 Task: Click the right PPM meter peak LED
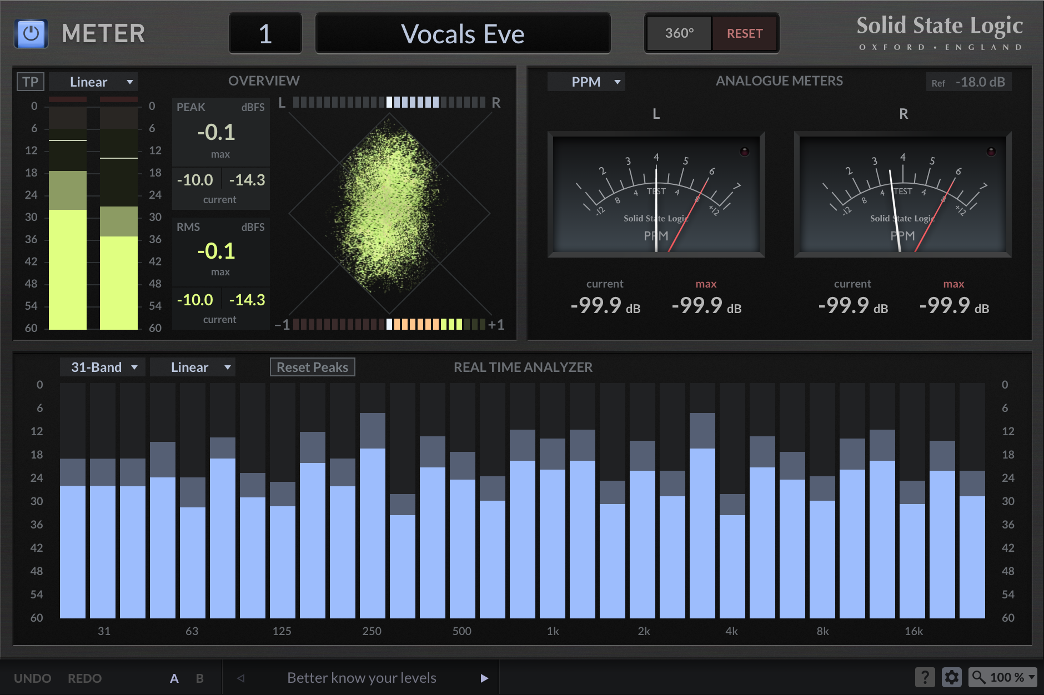coord(991,152)
